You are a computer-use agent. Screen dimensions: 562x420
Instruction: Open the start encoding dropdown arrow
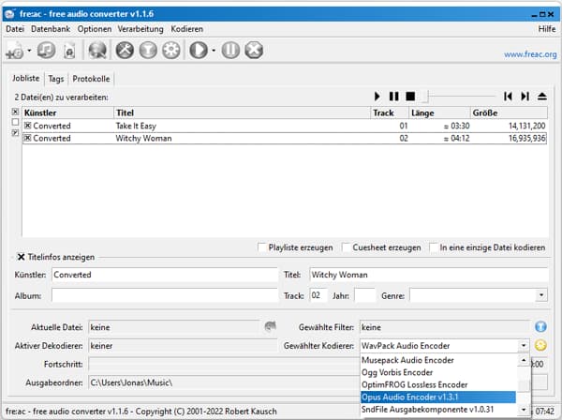point(214,51)
